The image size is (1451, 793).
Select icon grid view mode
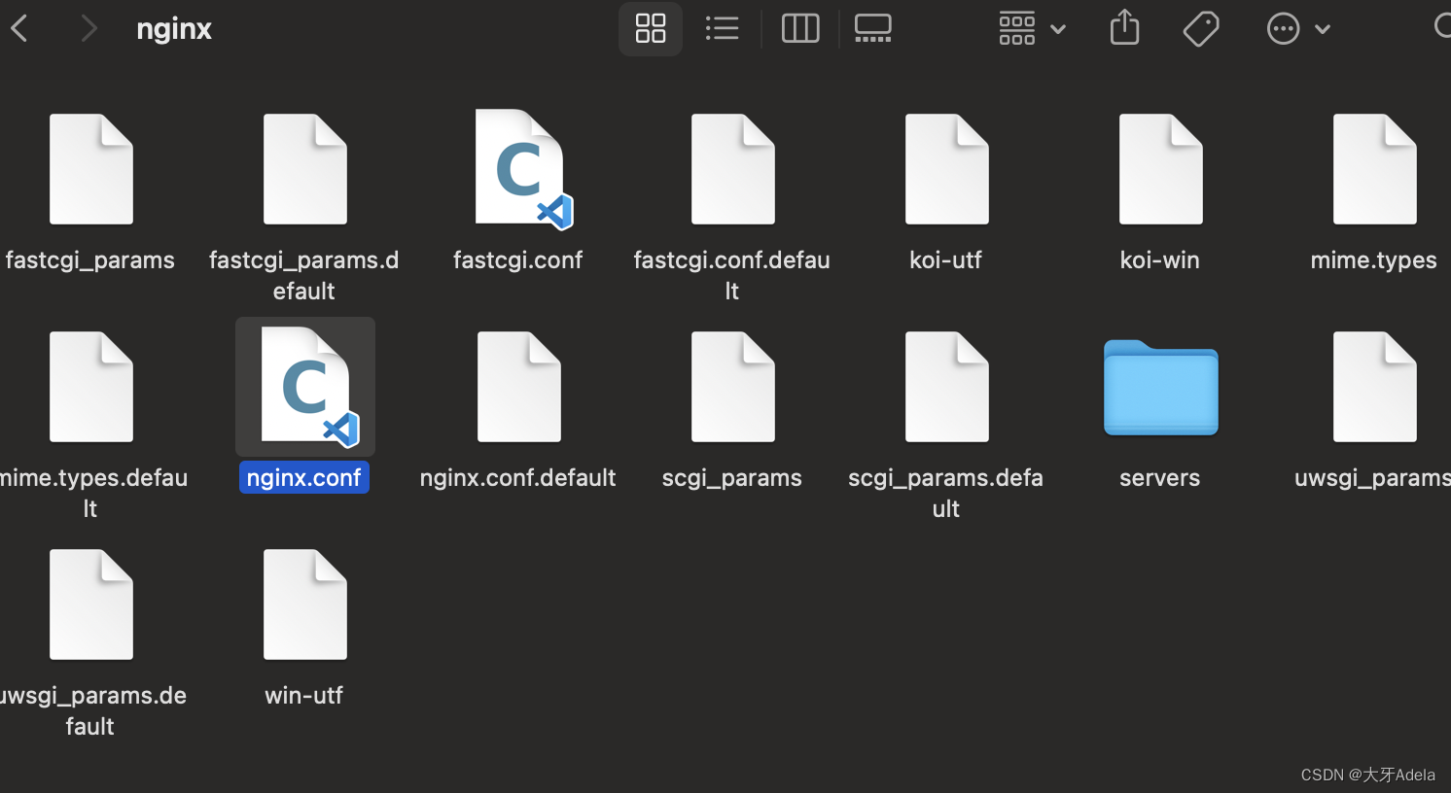pyautogui.click(x=650, y=28)
